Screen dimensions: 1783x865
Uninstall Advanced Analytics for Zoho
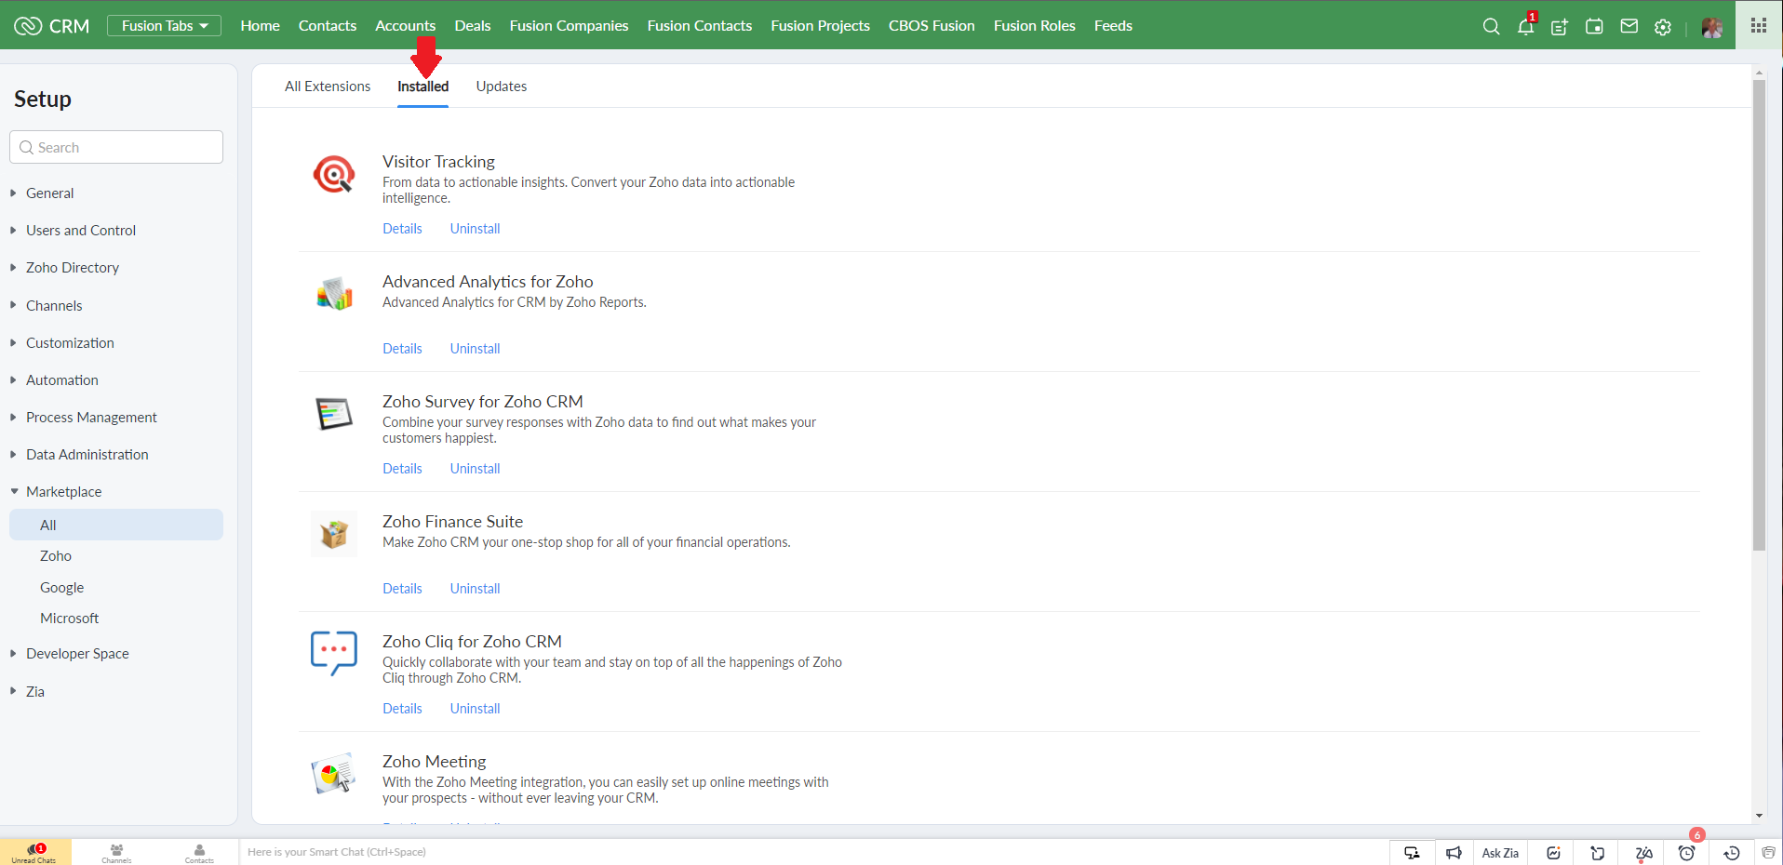click(x=475, y=349)
